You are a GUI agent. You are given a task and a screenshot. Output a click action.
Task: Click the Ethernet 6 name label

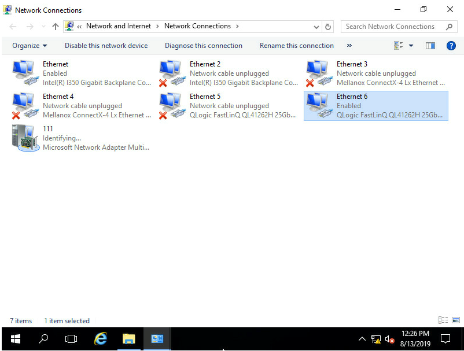(x=352, y=97)
